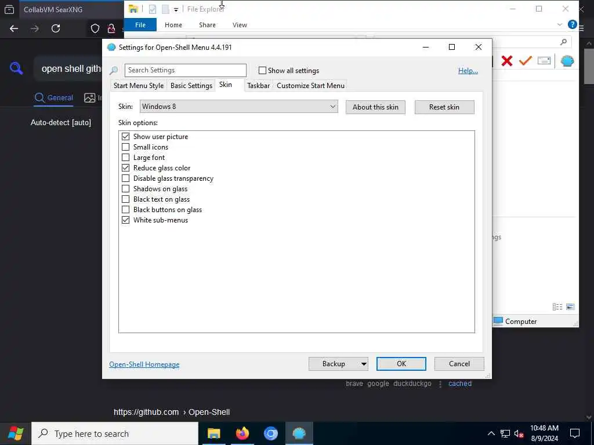Enable Black buttons on glass
Screen dimensions: 594x445
pyautogui.click(x=125, y=209)
